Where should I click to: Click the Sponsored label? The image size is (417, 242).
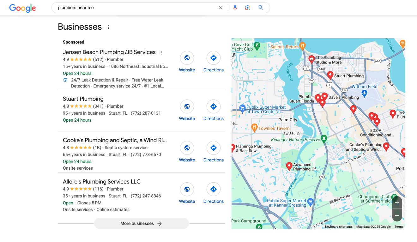[x=74, y=42]
